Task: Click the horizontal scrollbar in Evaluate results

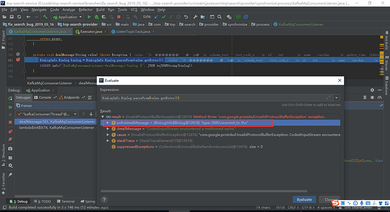Action: pos(204,191)
